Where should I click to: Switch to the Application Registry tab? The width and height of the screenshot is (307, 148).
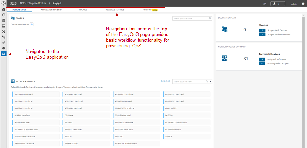point(51,10)
